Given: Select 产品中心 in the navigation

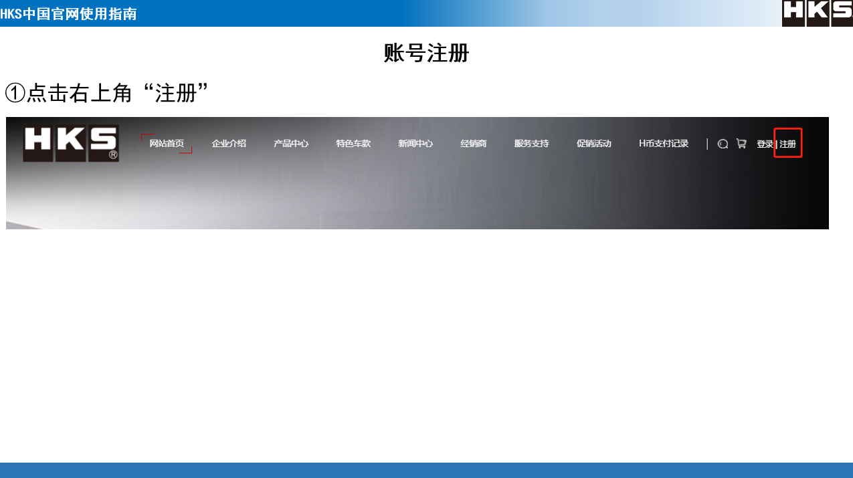Looking at the screenshot, I should tap(291, 144).
